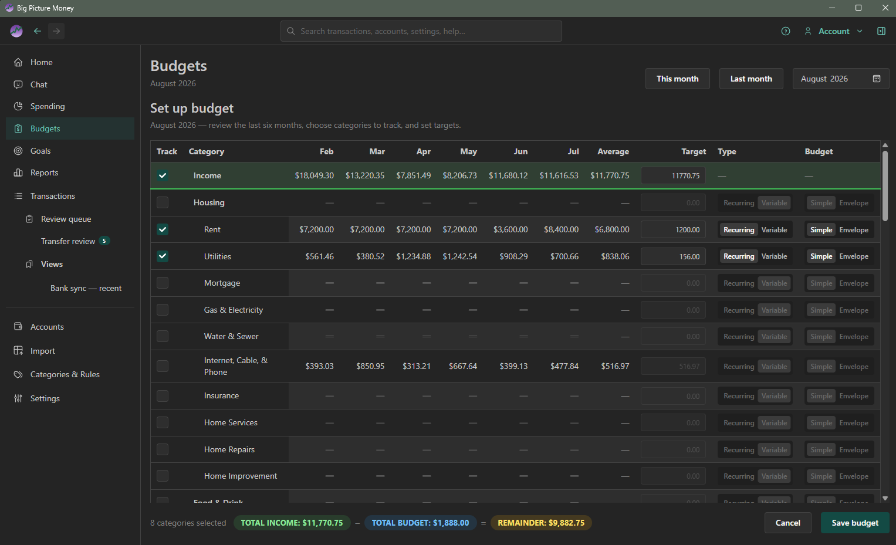Viewport: 896px width, 545px height.
Task: Click the Save budget button
Action: [x=855, y=523]
